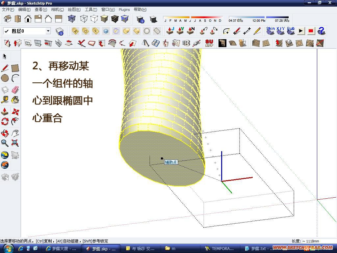
Task: Open shadow settings cube with info badge
Action: coord(140,19)
